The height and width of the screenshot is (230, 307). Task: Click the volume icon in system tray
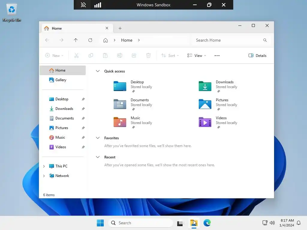coord(272,223)
